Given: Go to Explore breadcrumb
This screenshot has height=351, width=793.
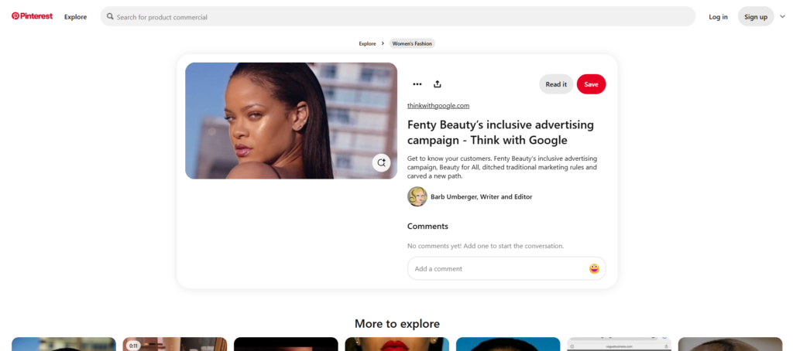Looking at the screenshot, I should (368, 43).
